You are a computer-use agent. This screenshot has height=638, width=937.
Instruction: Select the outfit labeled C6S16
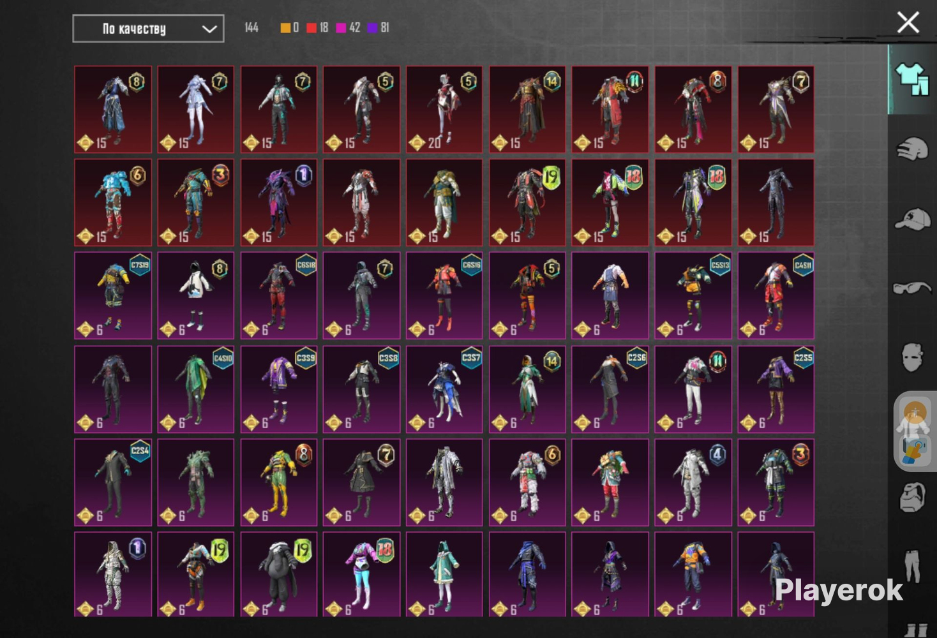444,295
